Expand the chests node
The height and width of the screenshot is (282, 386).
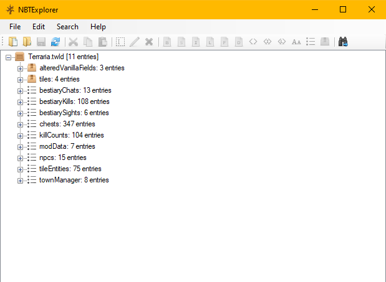click(x=20, y=125)
